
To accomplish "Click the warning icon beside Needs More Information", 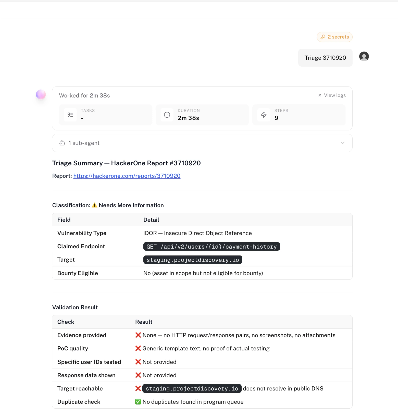I will (x=94, y=205).
